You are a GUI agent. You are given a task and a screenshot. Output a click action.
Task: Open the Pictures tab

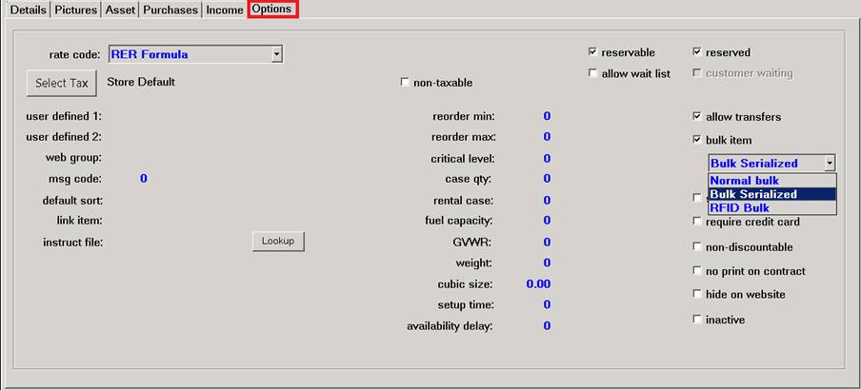tap(76, 10)
